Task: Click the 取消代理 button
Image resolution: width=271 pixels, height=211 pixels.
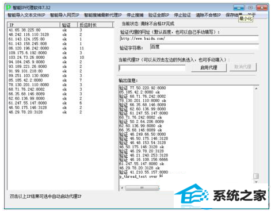Action: coord(243,67)
